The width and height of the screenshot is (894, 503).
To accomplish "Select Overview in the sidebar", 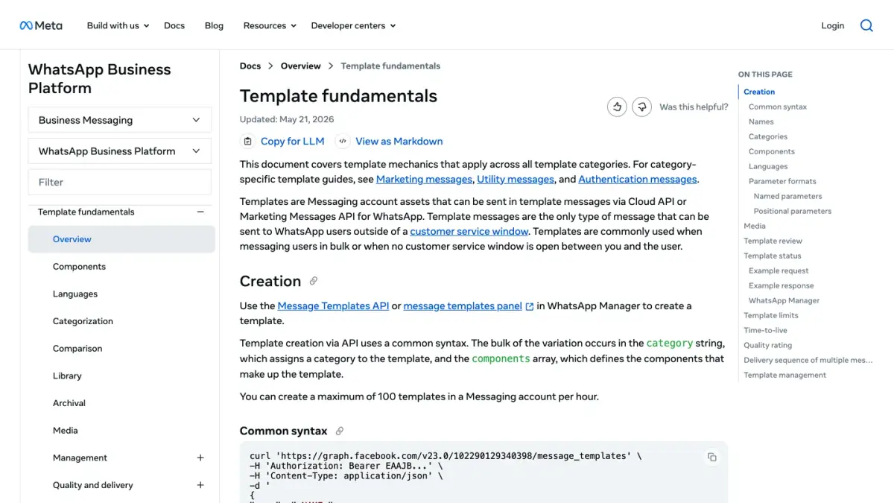I will (121, 239).
